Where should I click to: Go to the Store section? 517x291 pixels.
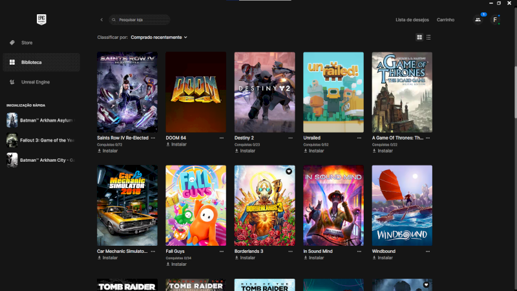click(26, 43)
